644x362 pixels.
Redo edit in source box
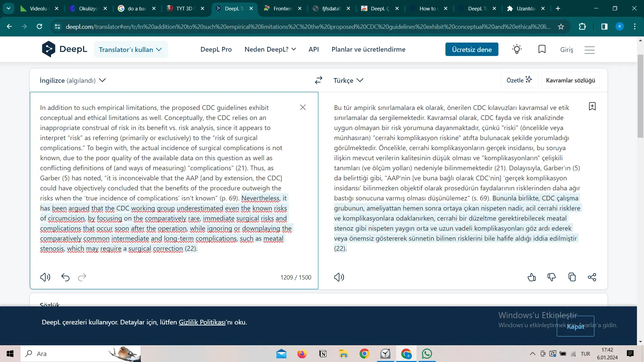[x=82, y=277]
